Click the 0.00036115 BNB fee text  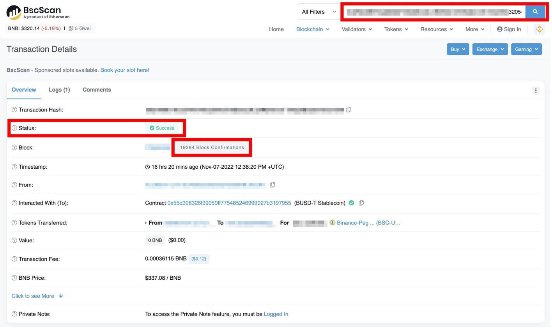click(166, 259)
